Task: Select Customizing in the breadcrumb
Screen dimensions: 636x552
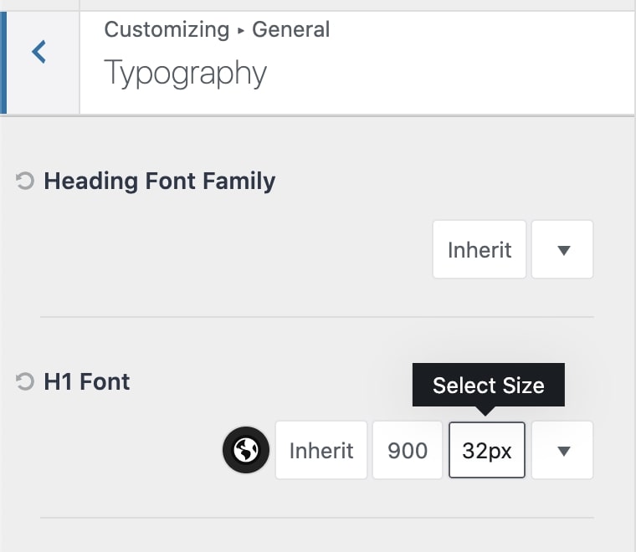Action: [x=167, y=30]
